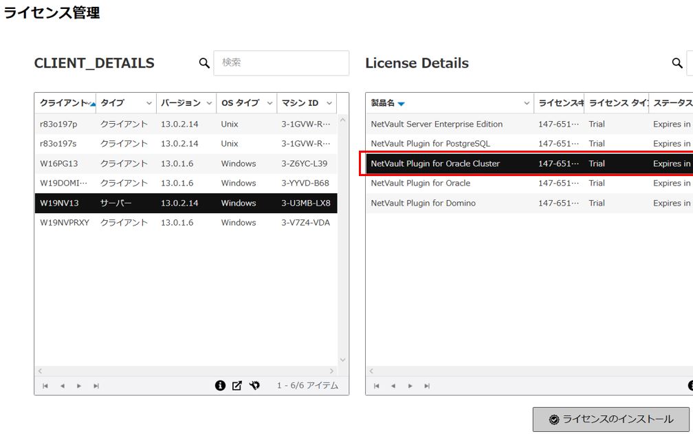Click the 1 - 6/6 アイテム count text
Viewport: 693px width, 434px height.
(x=307, y=385)
